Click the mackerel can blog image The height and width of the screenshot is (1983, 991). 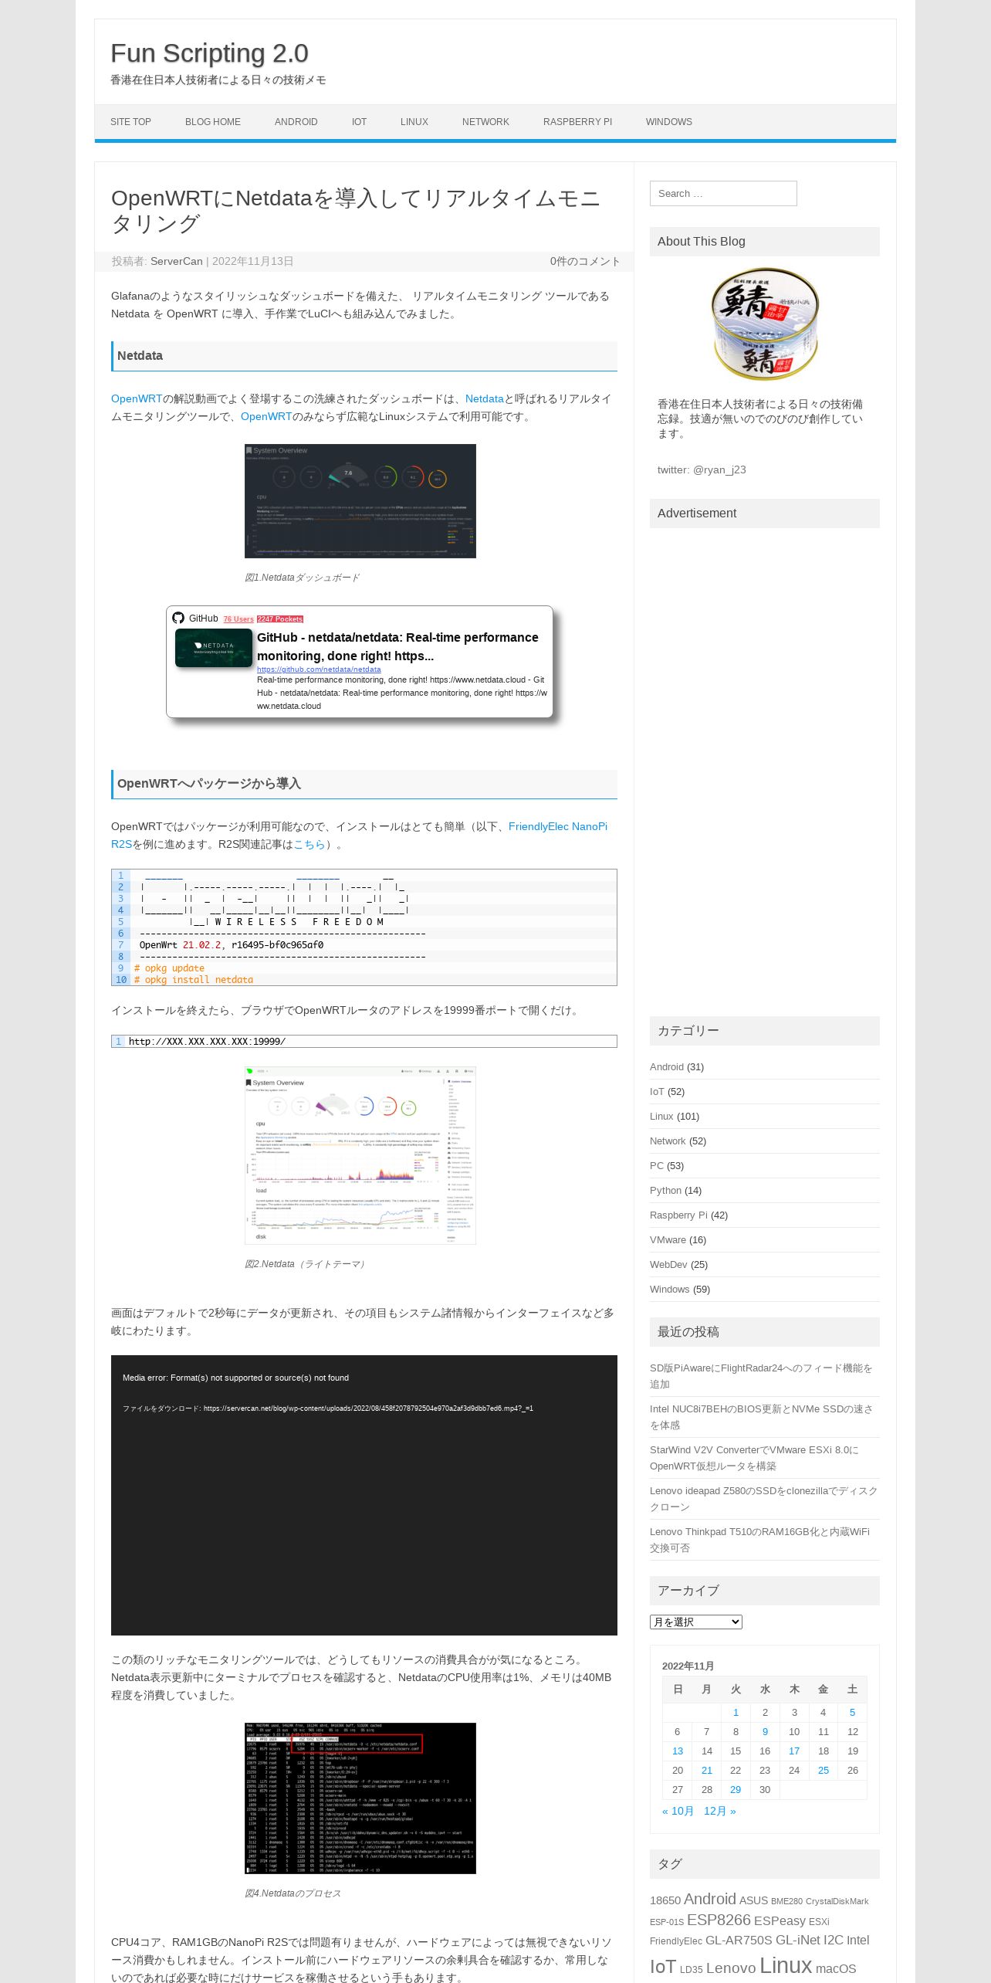point(765,324)
